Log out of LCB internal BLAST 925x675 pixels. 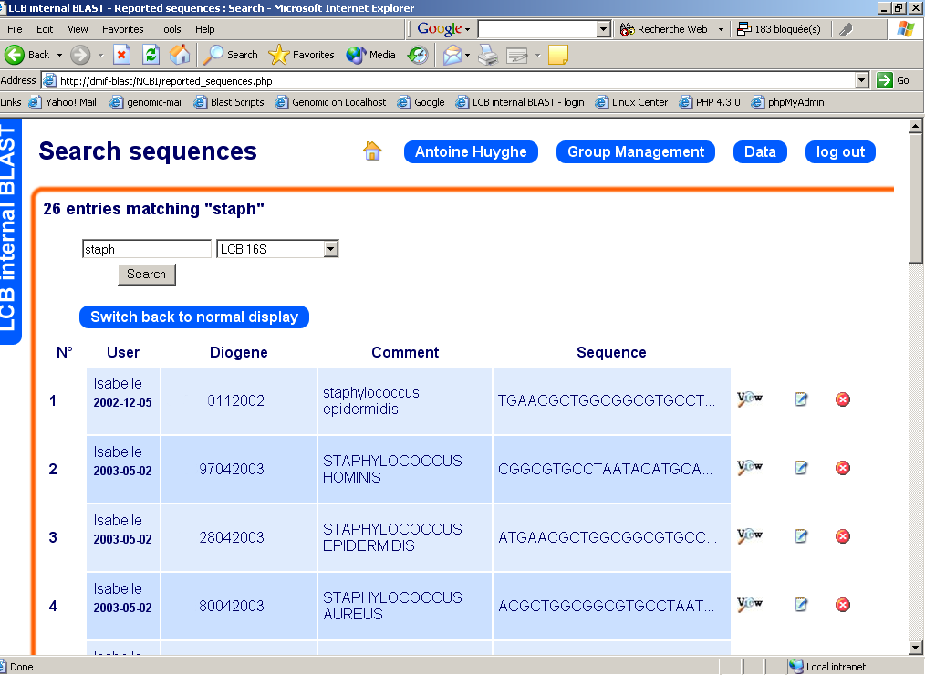(839, 151)
